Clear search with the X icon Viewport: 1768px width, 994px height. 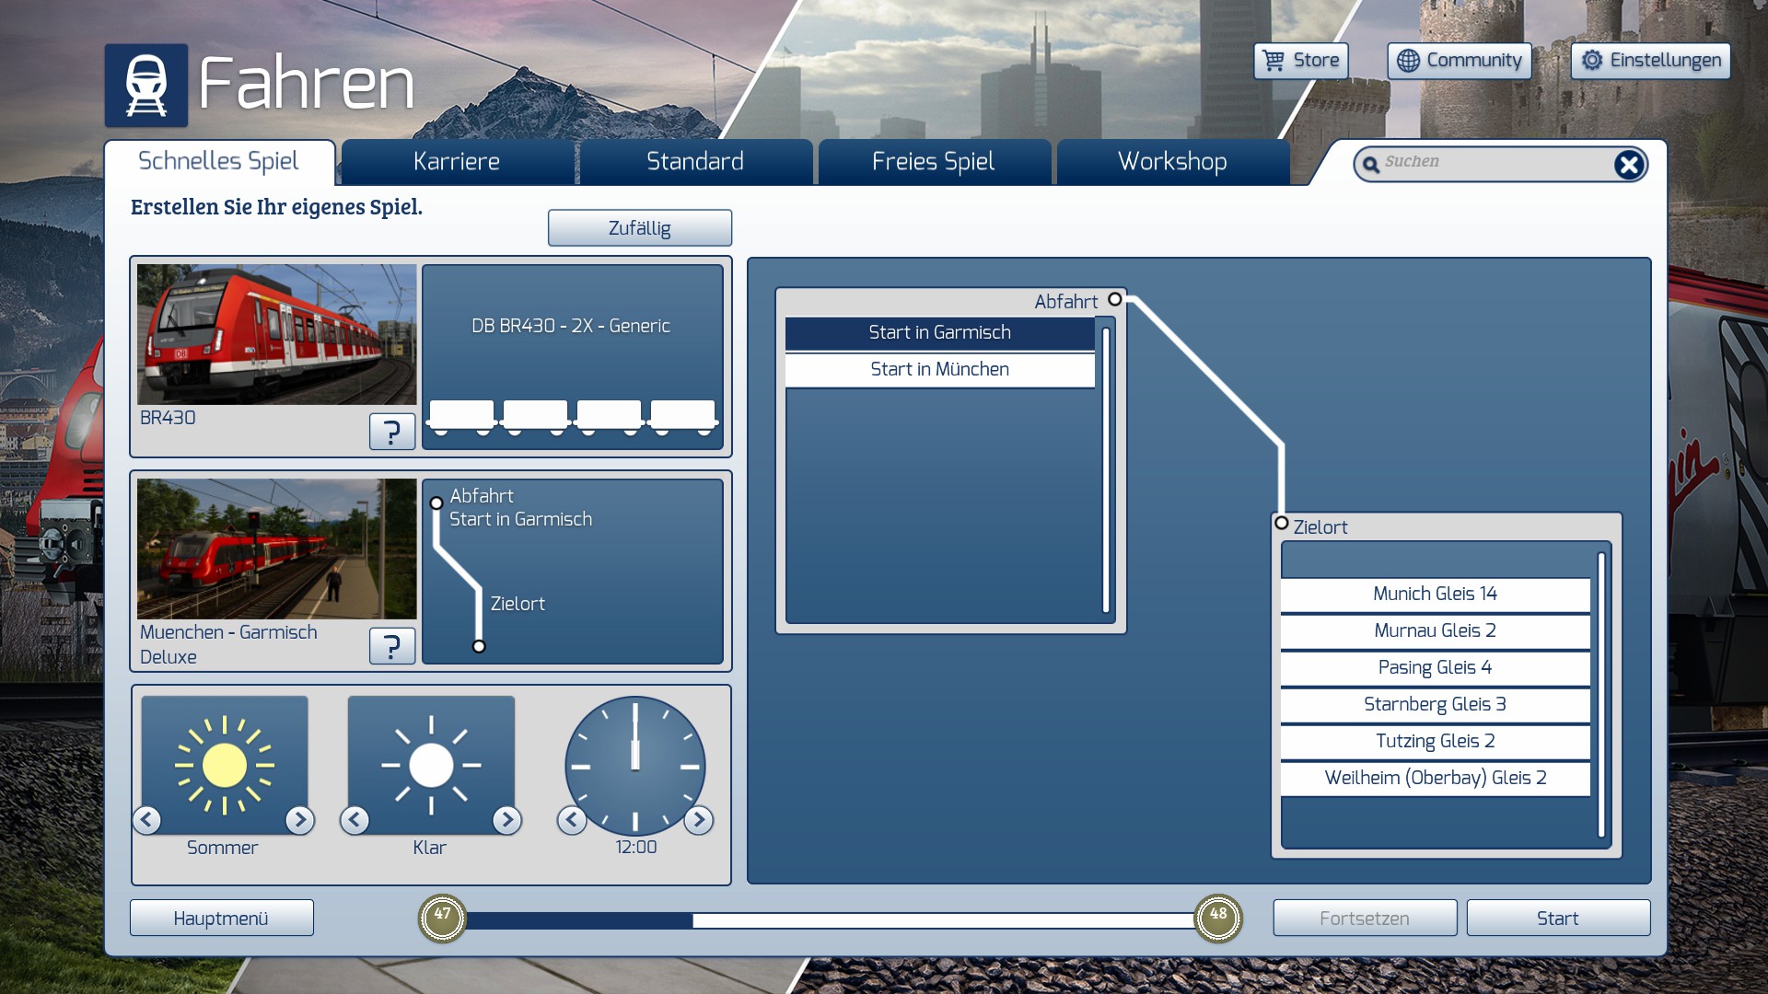[x=1628, y=165]
